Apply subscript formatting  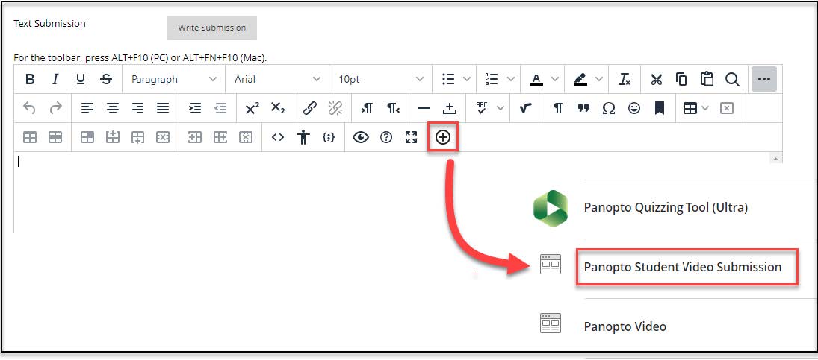(x=278, y=108)
